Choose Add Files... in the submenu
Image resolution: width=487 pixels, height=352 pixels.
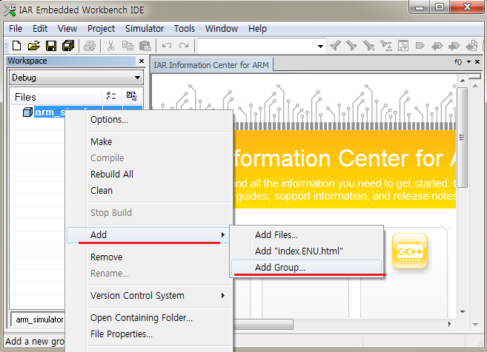[x=307, y=235]
